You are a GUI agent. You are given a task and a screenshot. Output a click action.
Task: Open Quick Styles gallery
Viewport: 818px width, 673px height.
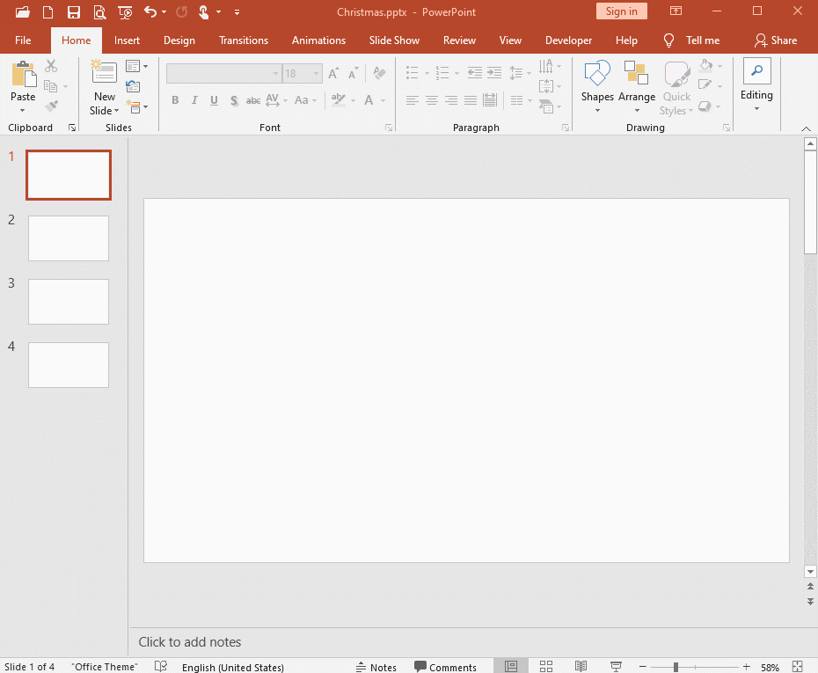676,88
